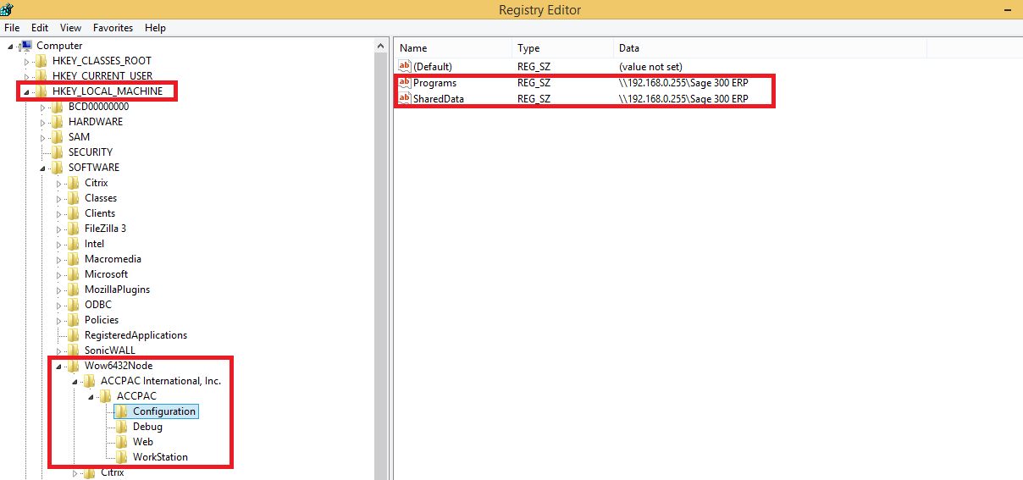Expand the HARDWARE key arrow
Viewport: 1023px width, 480px height.
pyautogui.click(x=43, y=122)
